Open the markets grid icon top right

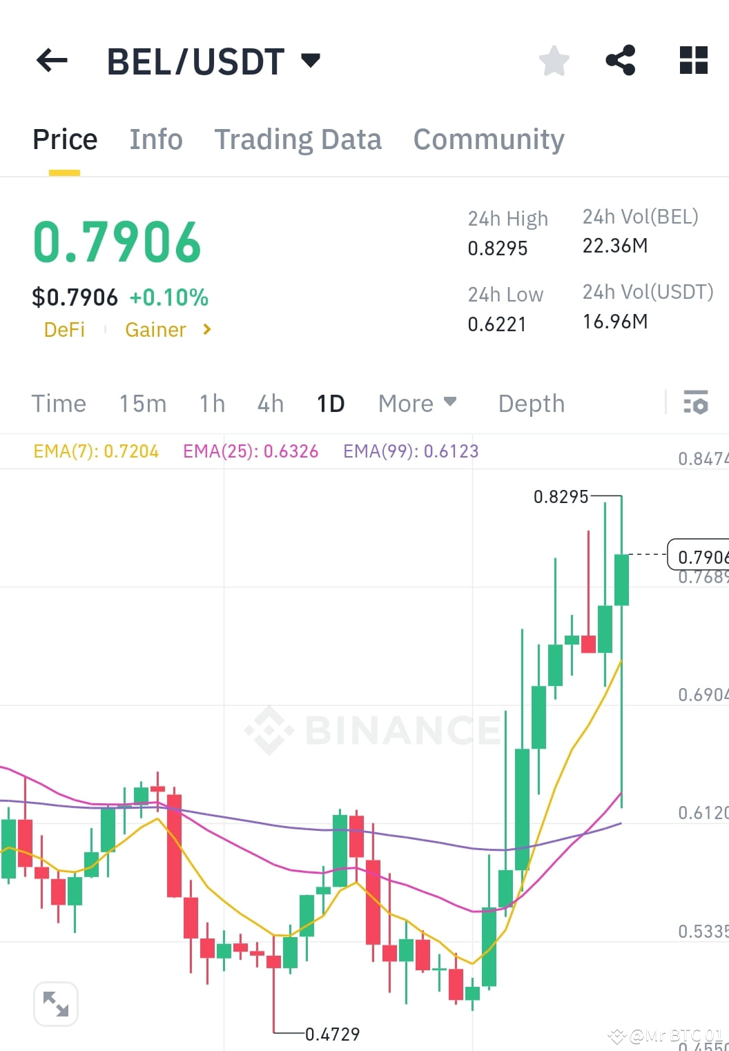(692, 61)
